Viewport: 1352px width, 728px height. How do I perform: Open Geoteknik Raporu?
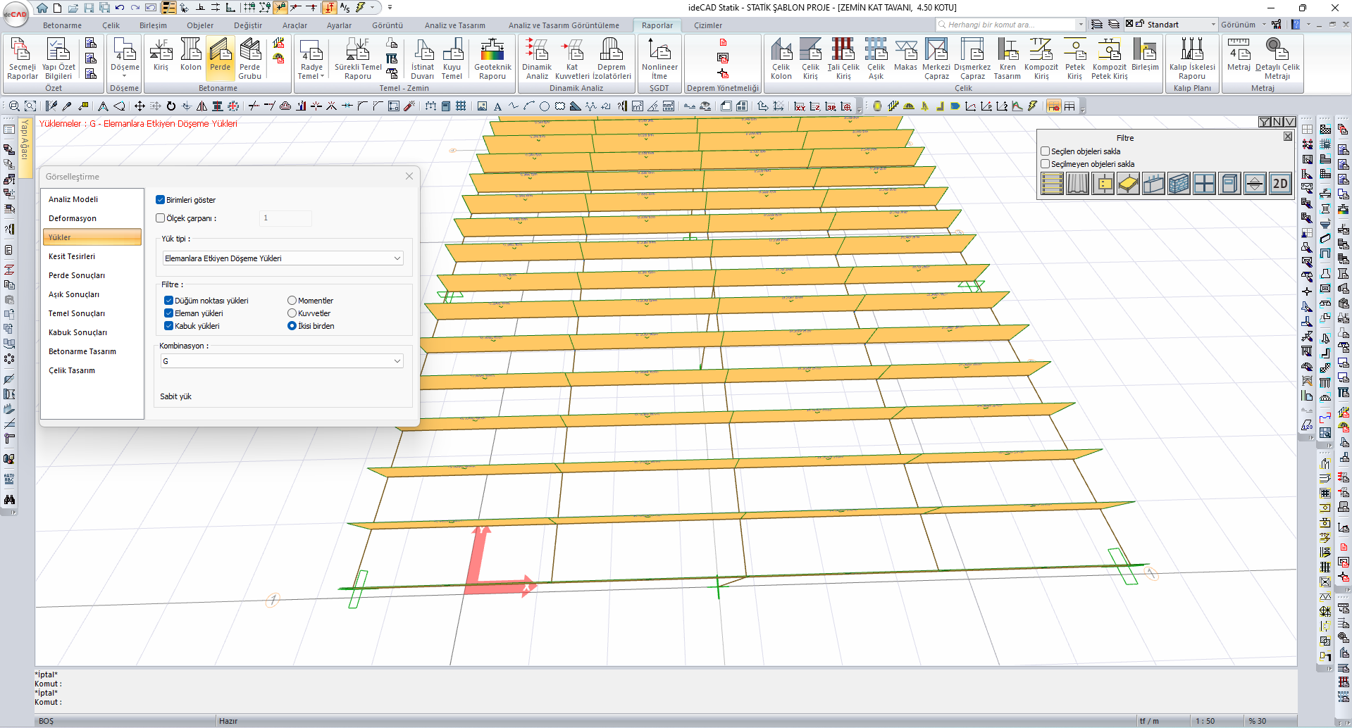pos(492,58)
